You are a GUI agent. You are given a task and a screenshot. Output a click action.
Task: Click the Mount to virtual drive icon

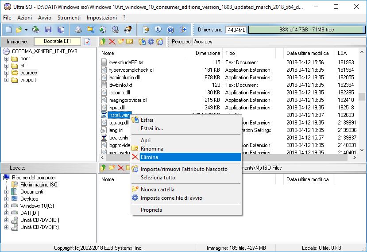coord(116,30)
